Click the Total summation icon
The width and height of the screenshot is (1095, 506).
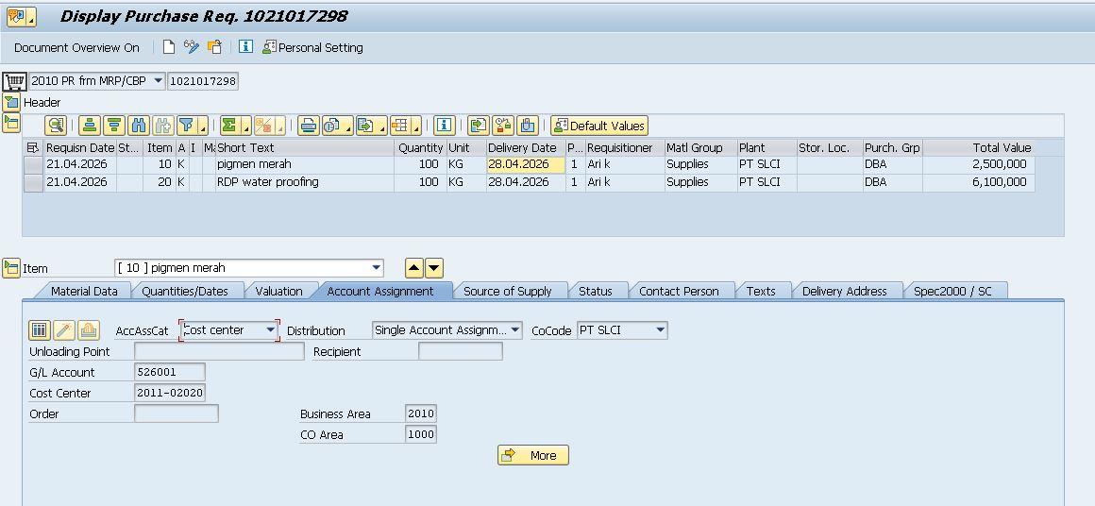click(229, 126)
